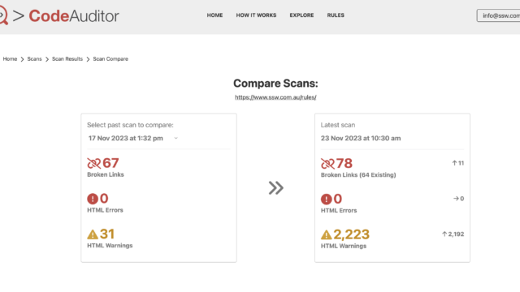Image resolution: width=520 pixels, height=292 pixels.
Task: Go to the EXPLORE menu item
Action: pyautogui.click(x=301, y=15)
